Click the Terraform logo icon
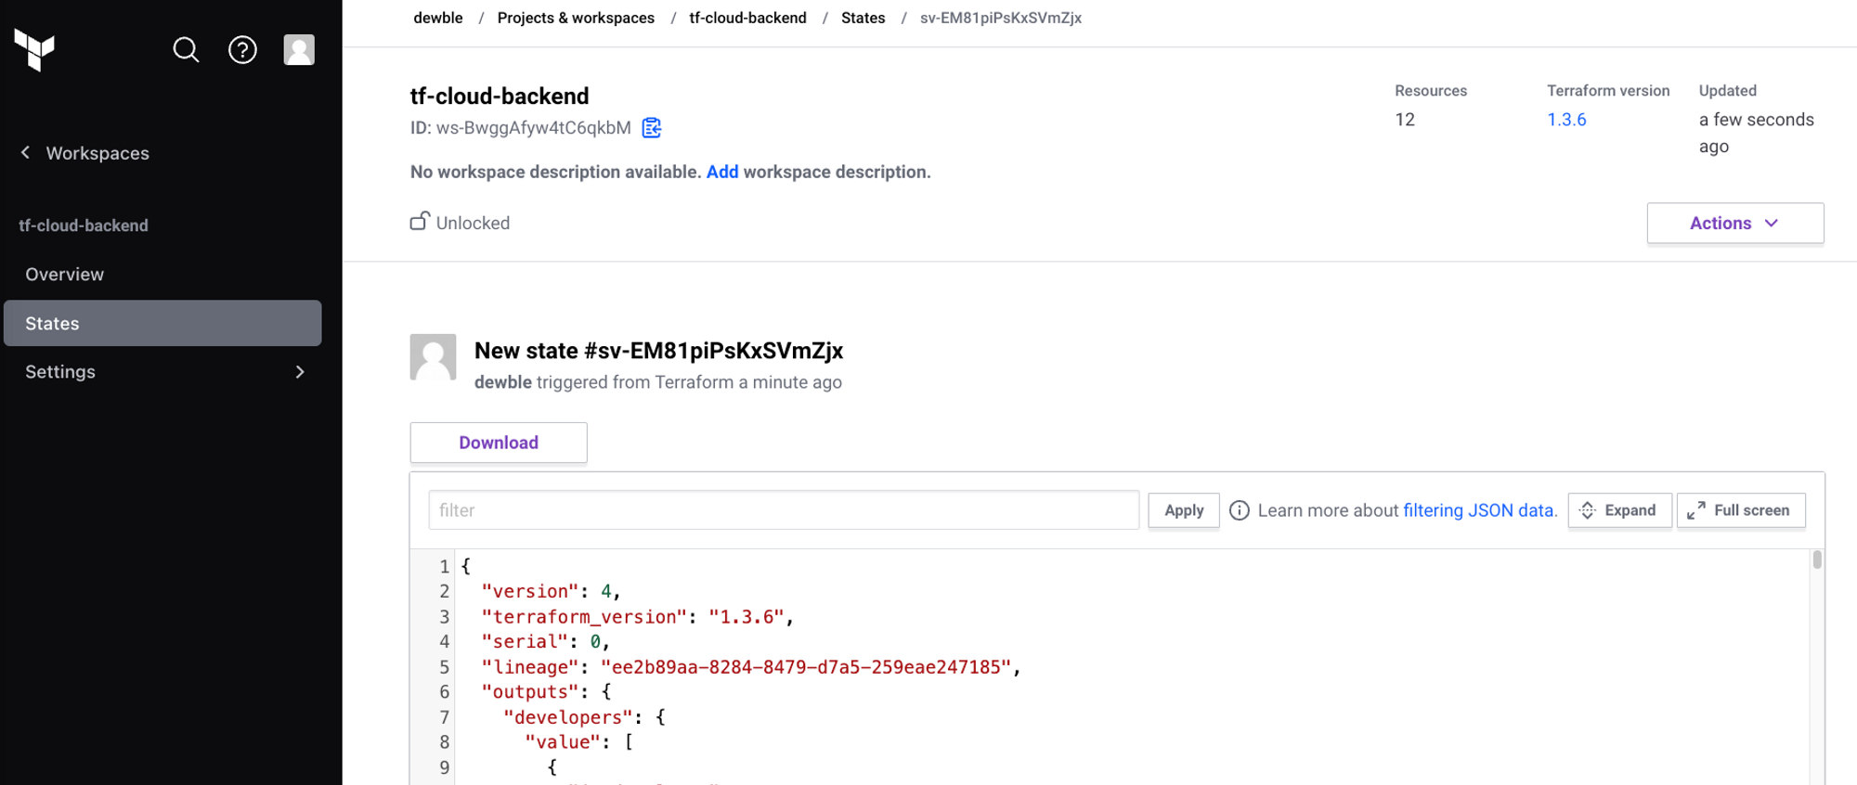This screenshot has height=785, width=1857. click(34, 49)
